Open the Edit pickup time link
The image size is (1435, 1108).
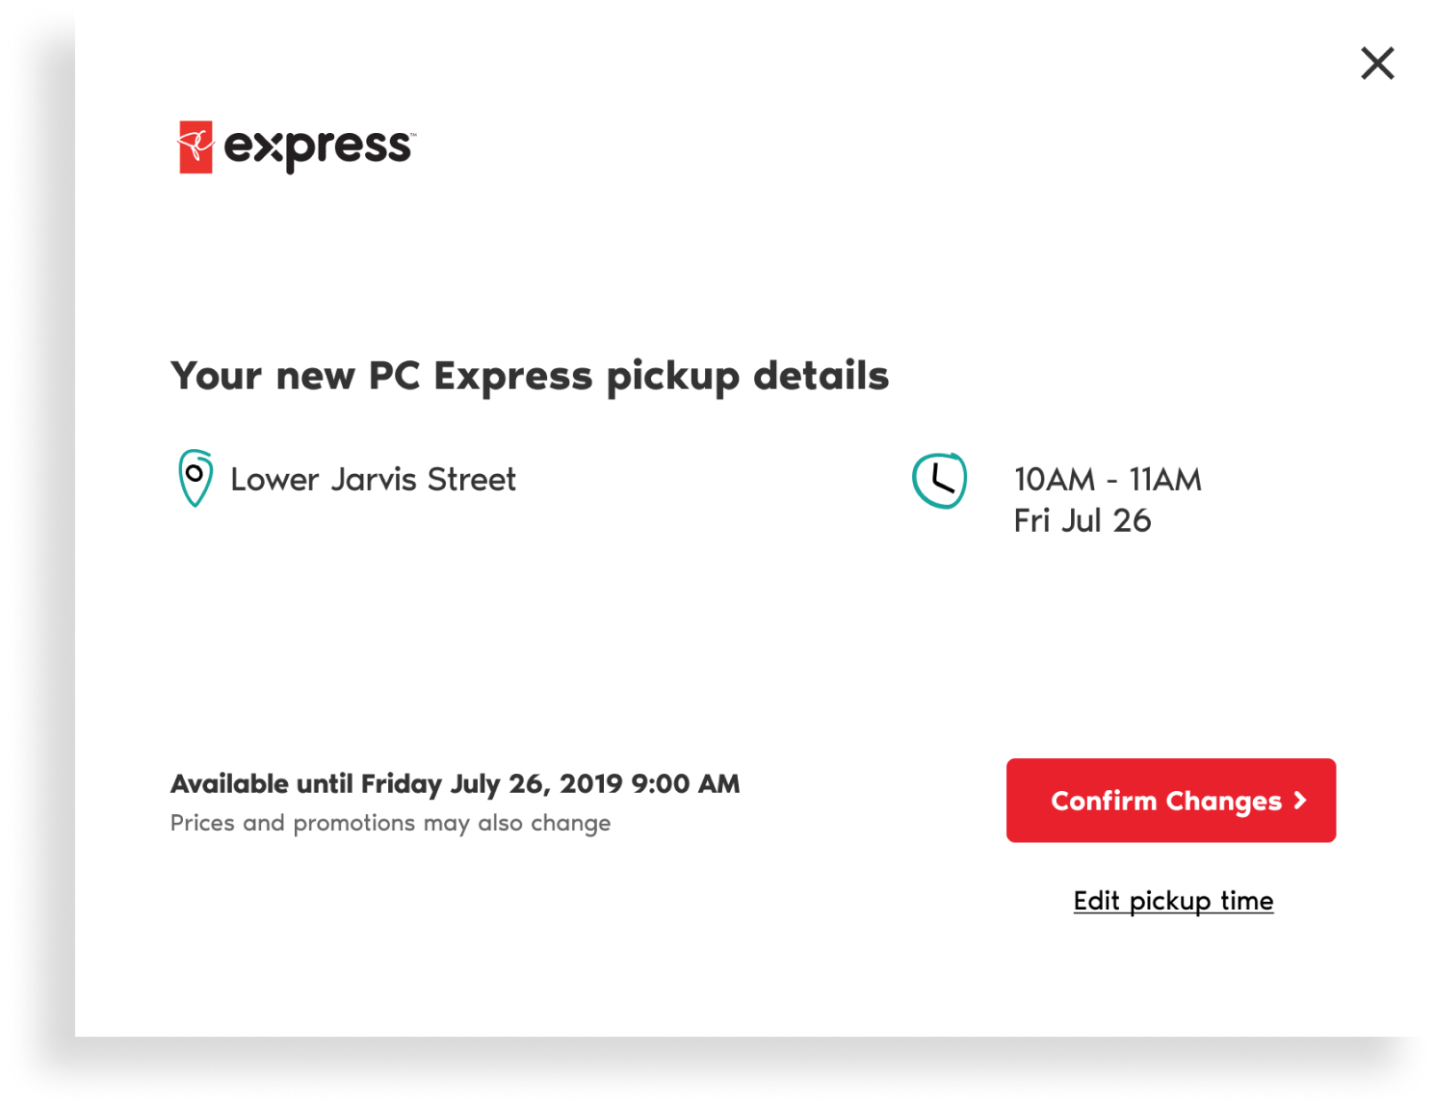1173,901
